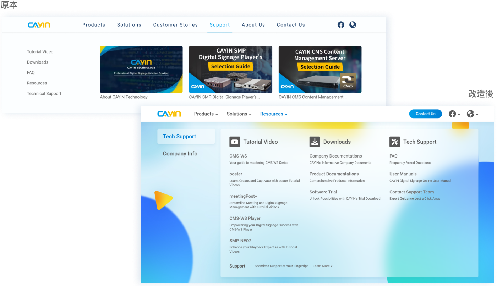Click the Downloads tray icon
Image resolution: width=497 pixels, height=286 pixels.
click(x=315, y=142)
